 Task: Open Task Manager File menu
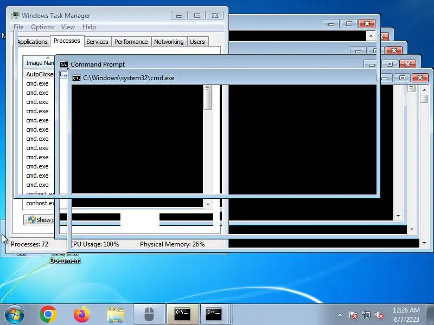18,27
